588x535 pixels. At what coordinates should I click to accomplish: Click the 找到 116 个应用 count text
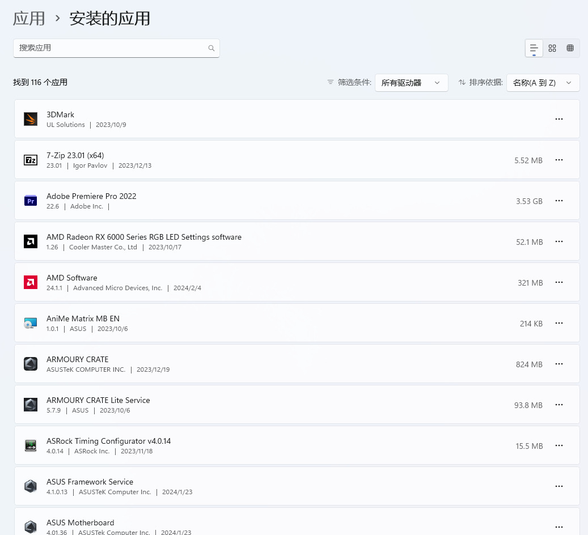coord(40,83)
